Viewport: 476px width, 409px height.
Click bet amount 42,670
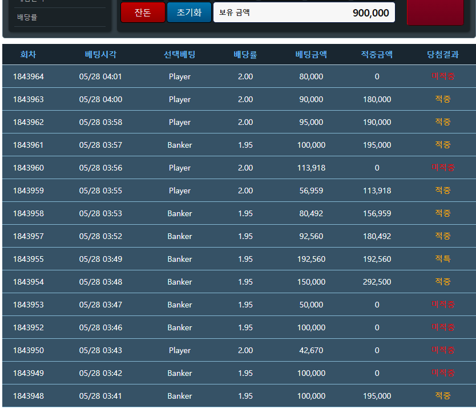(311, 350)
